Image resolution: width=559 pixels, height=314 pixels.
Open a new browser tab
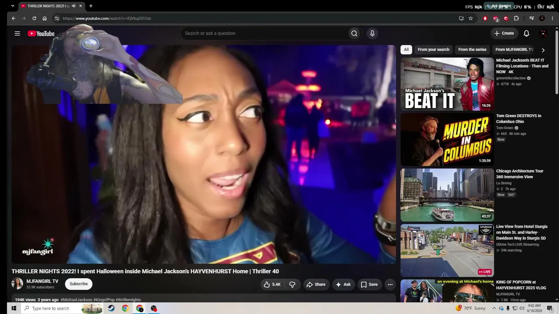(91, 6)
